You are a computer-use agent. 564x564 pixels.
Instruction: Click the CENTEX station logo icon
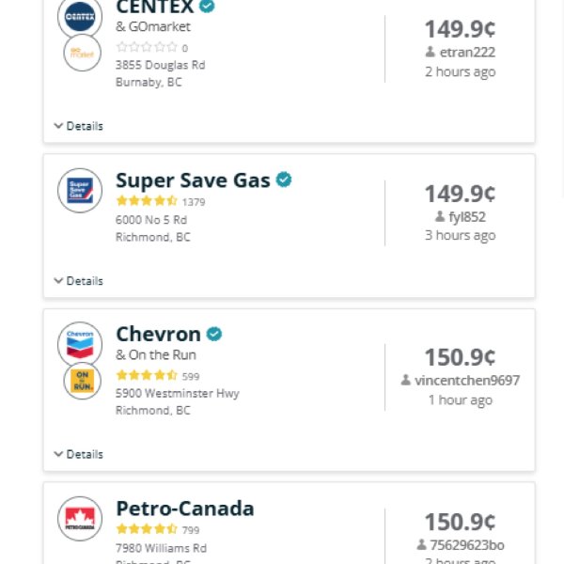click(80, 16)
